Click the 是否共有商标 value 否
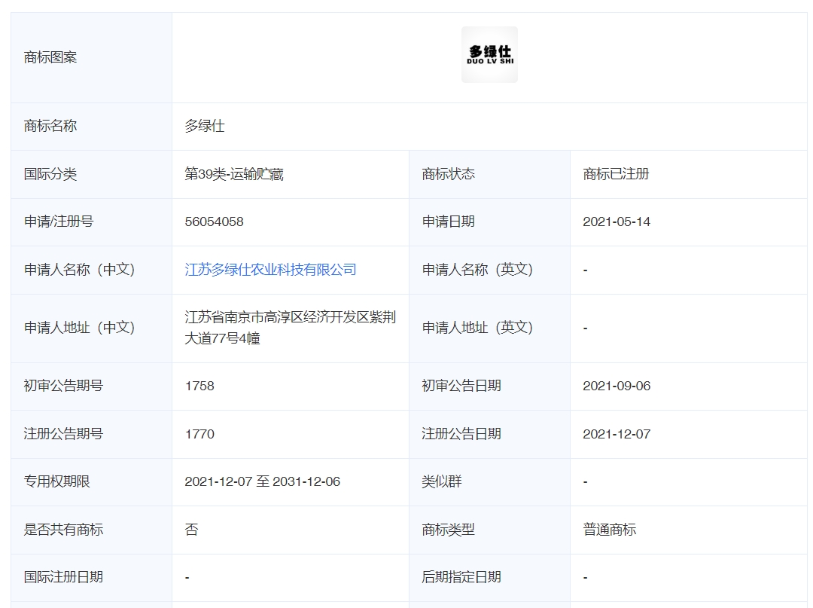Image resolution: width=813 pixels, height=608 pixels. pos(190,530)
